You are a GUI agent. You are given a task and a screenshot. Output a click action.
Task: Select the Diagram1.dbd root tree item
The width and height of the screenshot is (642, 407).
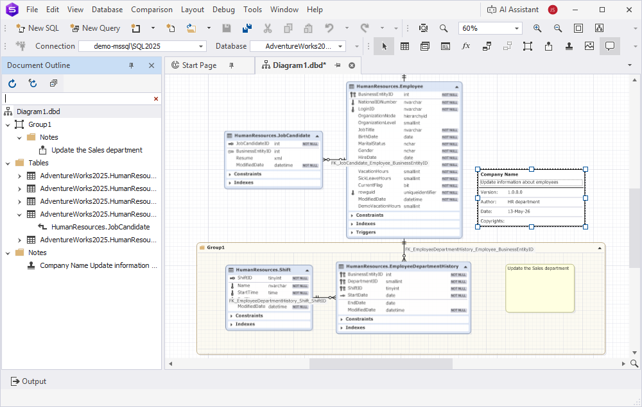pyautogui.click(x=38, y=112)
